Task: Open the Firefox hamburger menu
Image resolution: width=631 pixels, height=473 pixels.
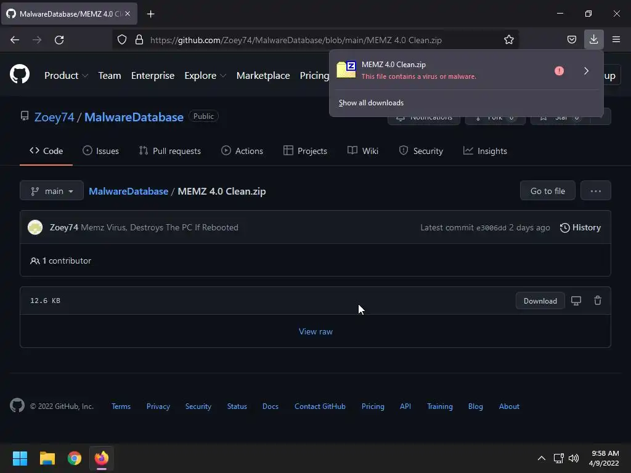Action: pos(616,39)
